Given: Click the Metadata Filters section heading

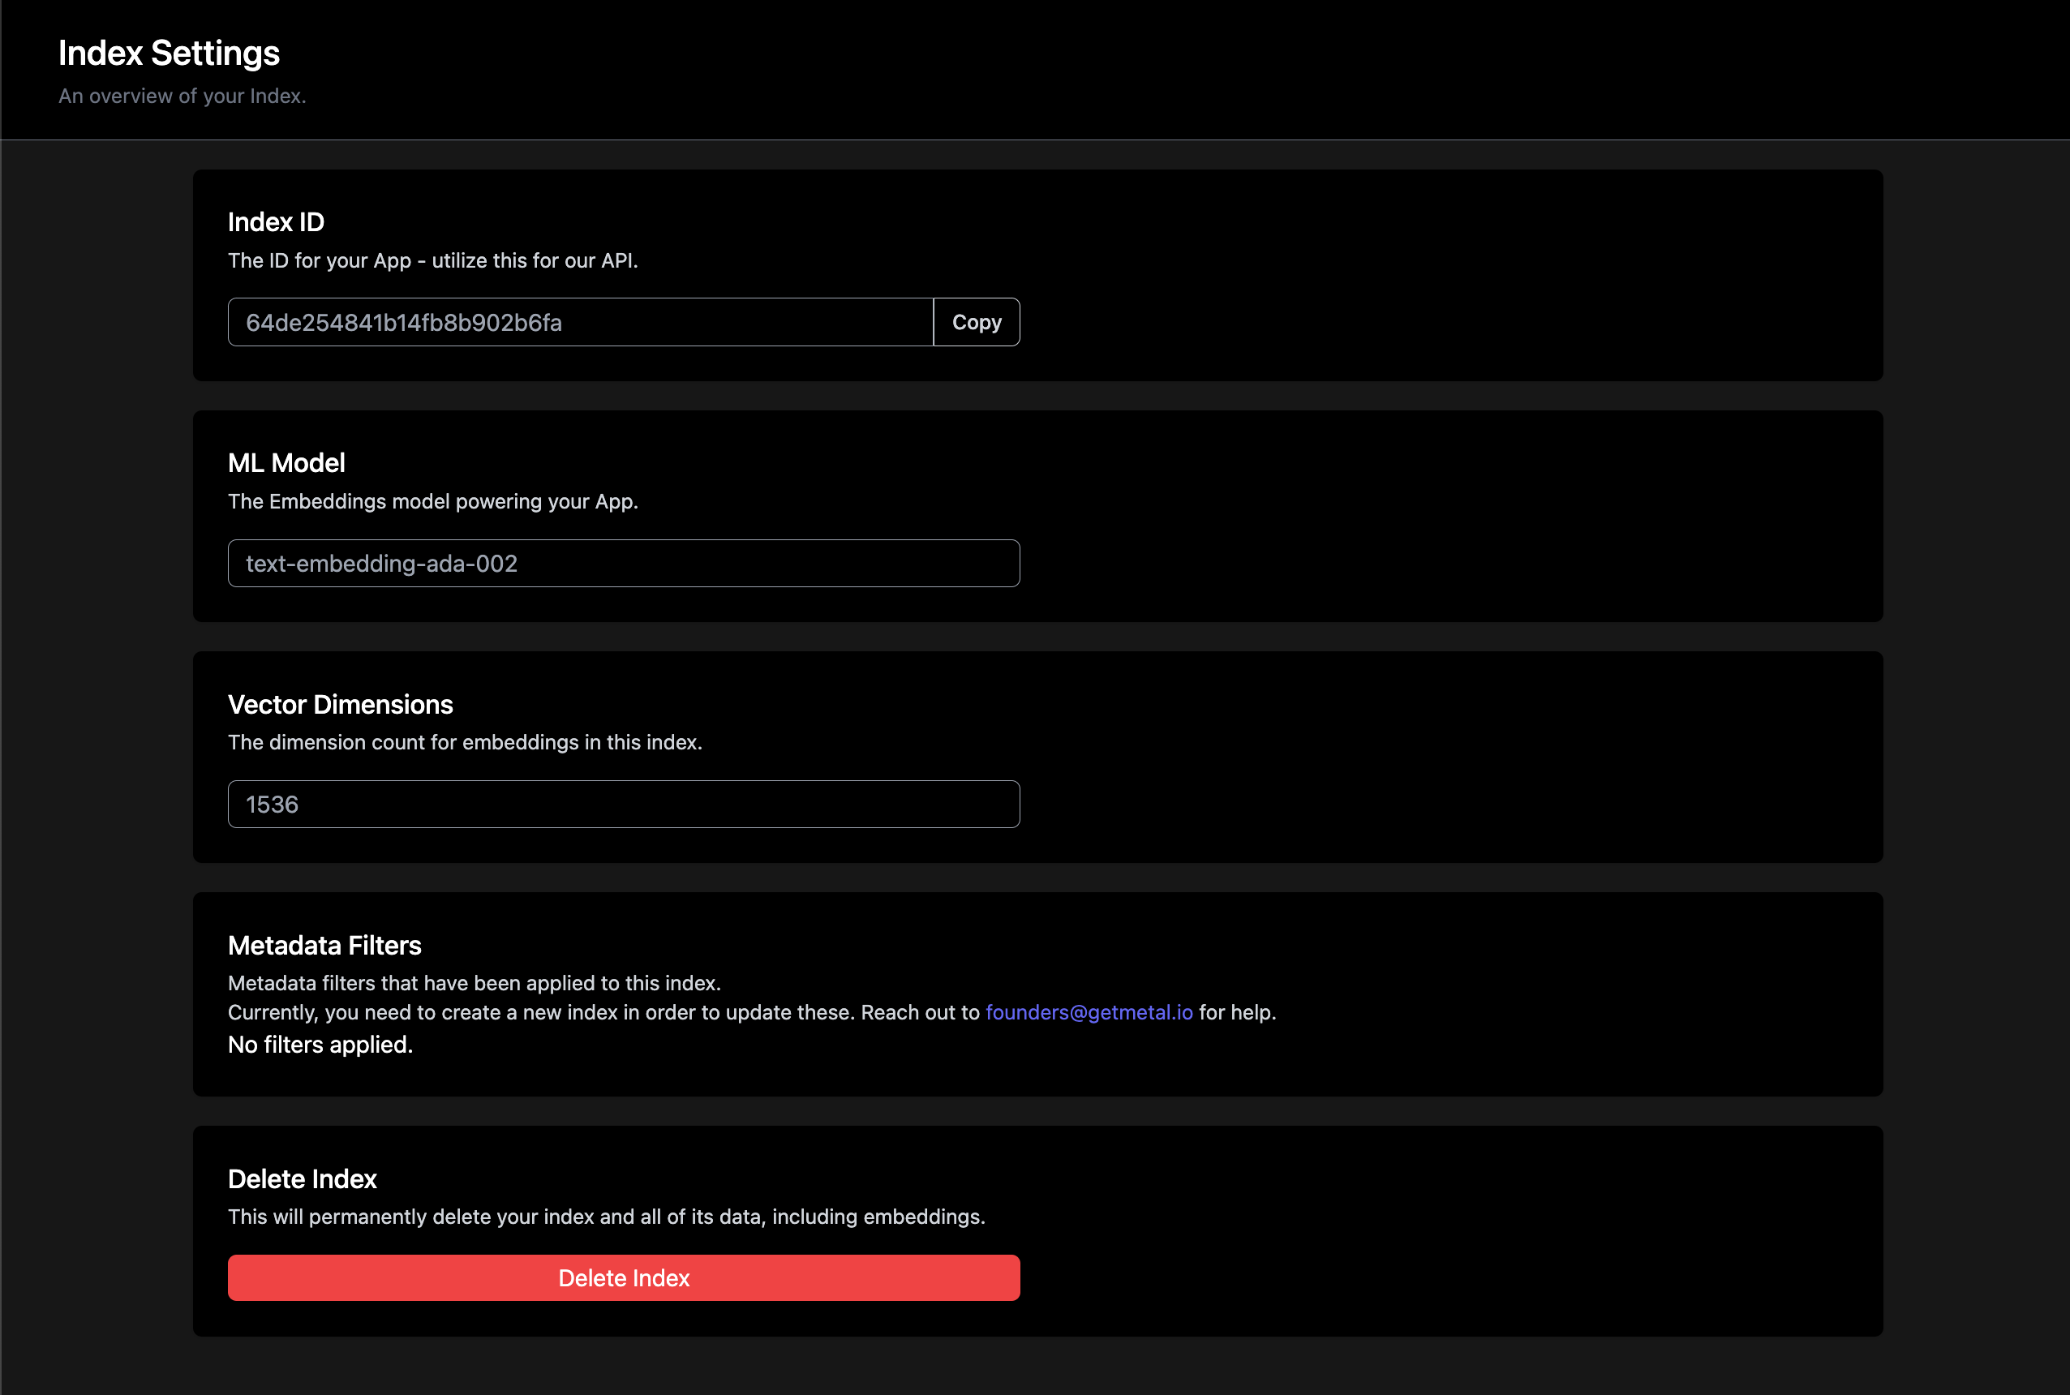Looking at the screenshot, I should [x=324, y=946].
